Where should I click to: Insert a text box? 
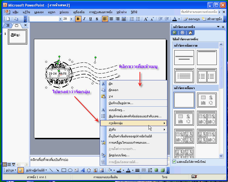coord(76,170)
